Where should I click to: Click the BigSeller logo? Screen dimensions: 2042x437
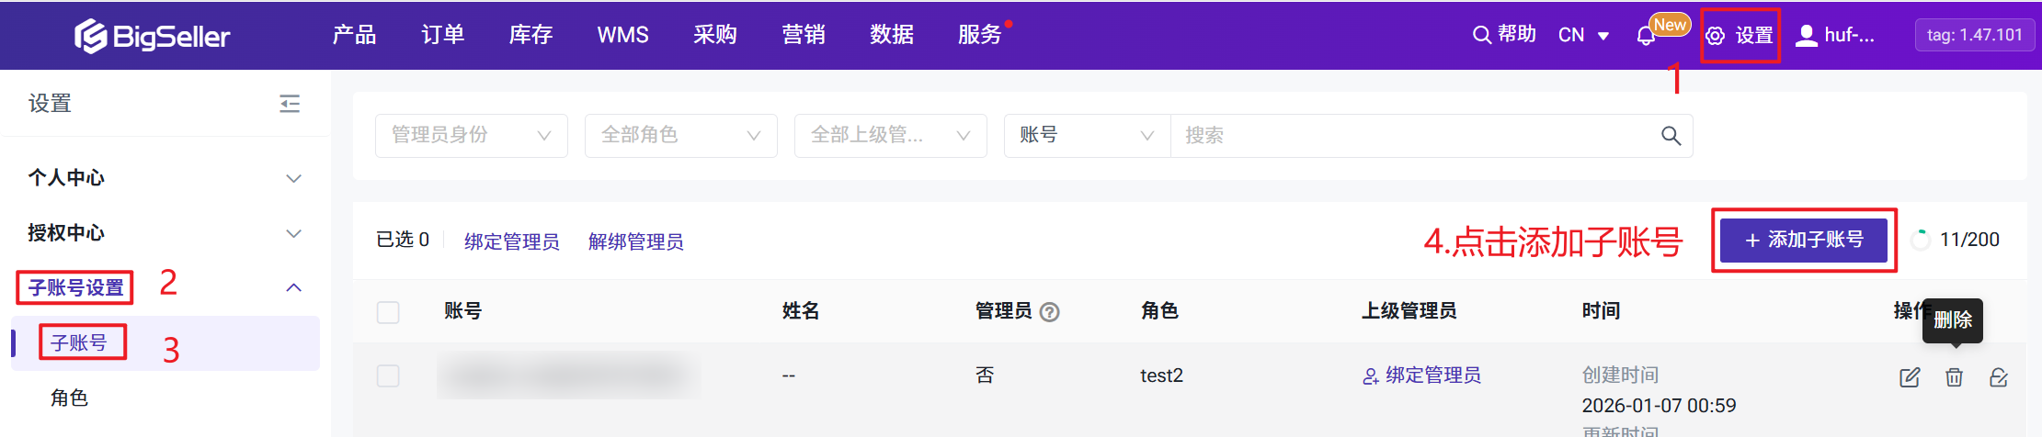point(153,36)
